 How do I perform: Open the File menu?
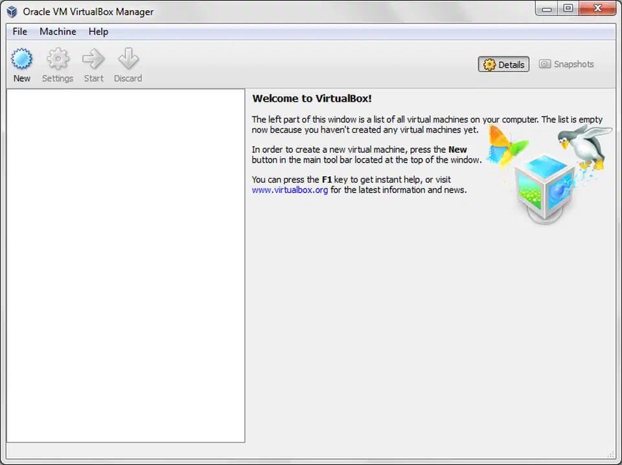pyautogui.click(x=19, y=31)
